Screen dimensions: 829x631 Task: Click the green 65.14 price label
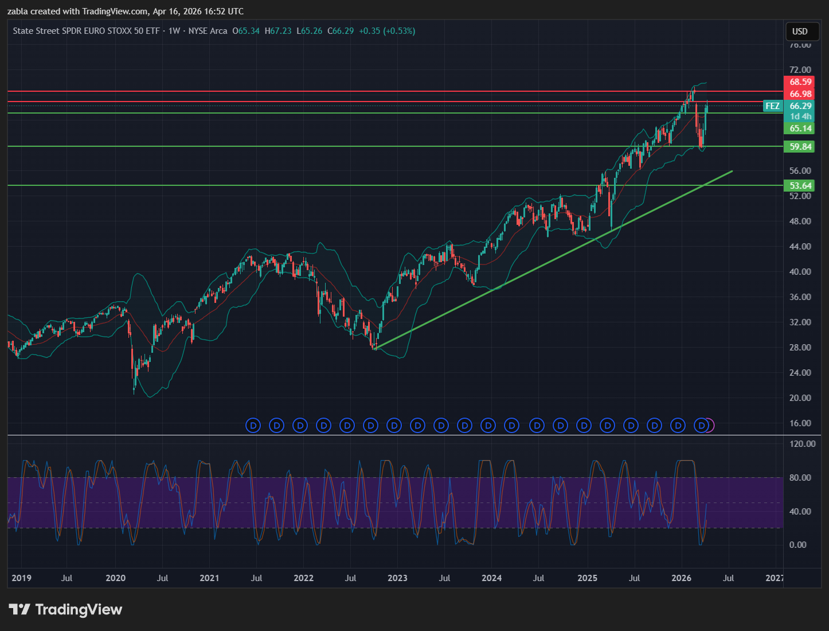click(x=800, y=128)
